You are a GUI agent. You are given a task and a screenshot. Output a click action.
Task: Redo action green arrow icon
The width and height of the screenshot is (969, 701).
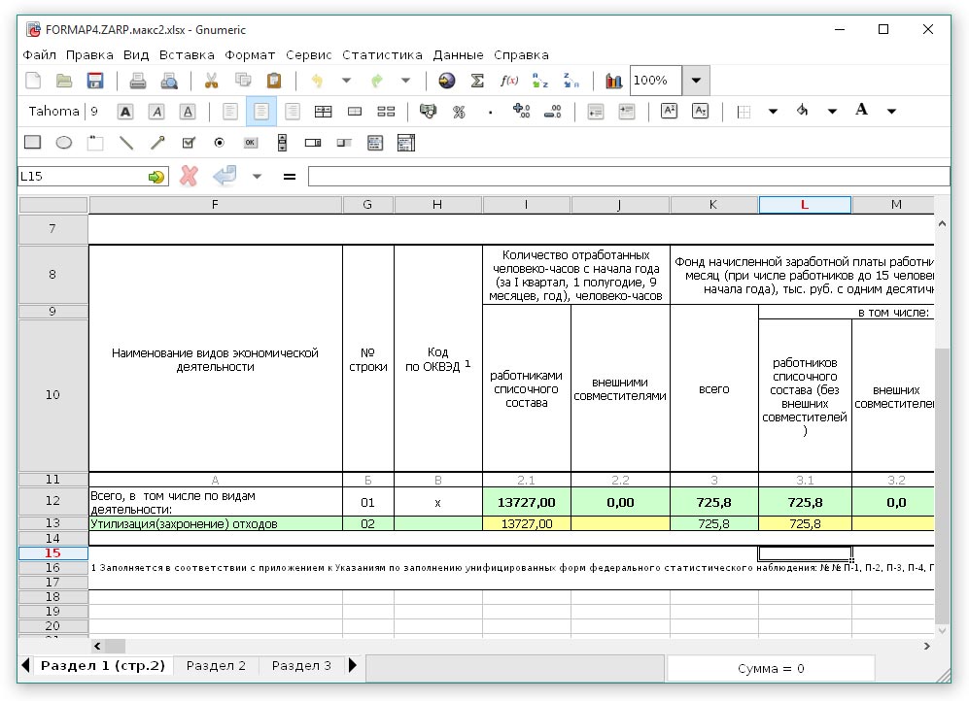point(377,81)
